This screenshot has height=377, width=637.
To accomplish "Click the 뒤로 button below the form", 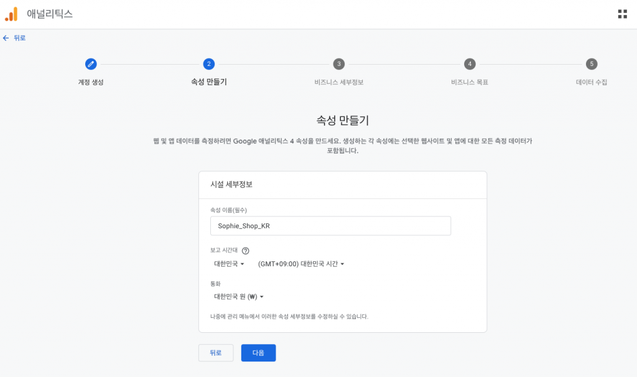I will coord(216,352).
